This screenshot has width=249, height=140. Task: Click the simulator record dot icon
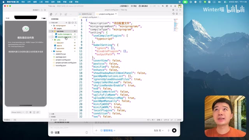(x=30, y=112)
